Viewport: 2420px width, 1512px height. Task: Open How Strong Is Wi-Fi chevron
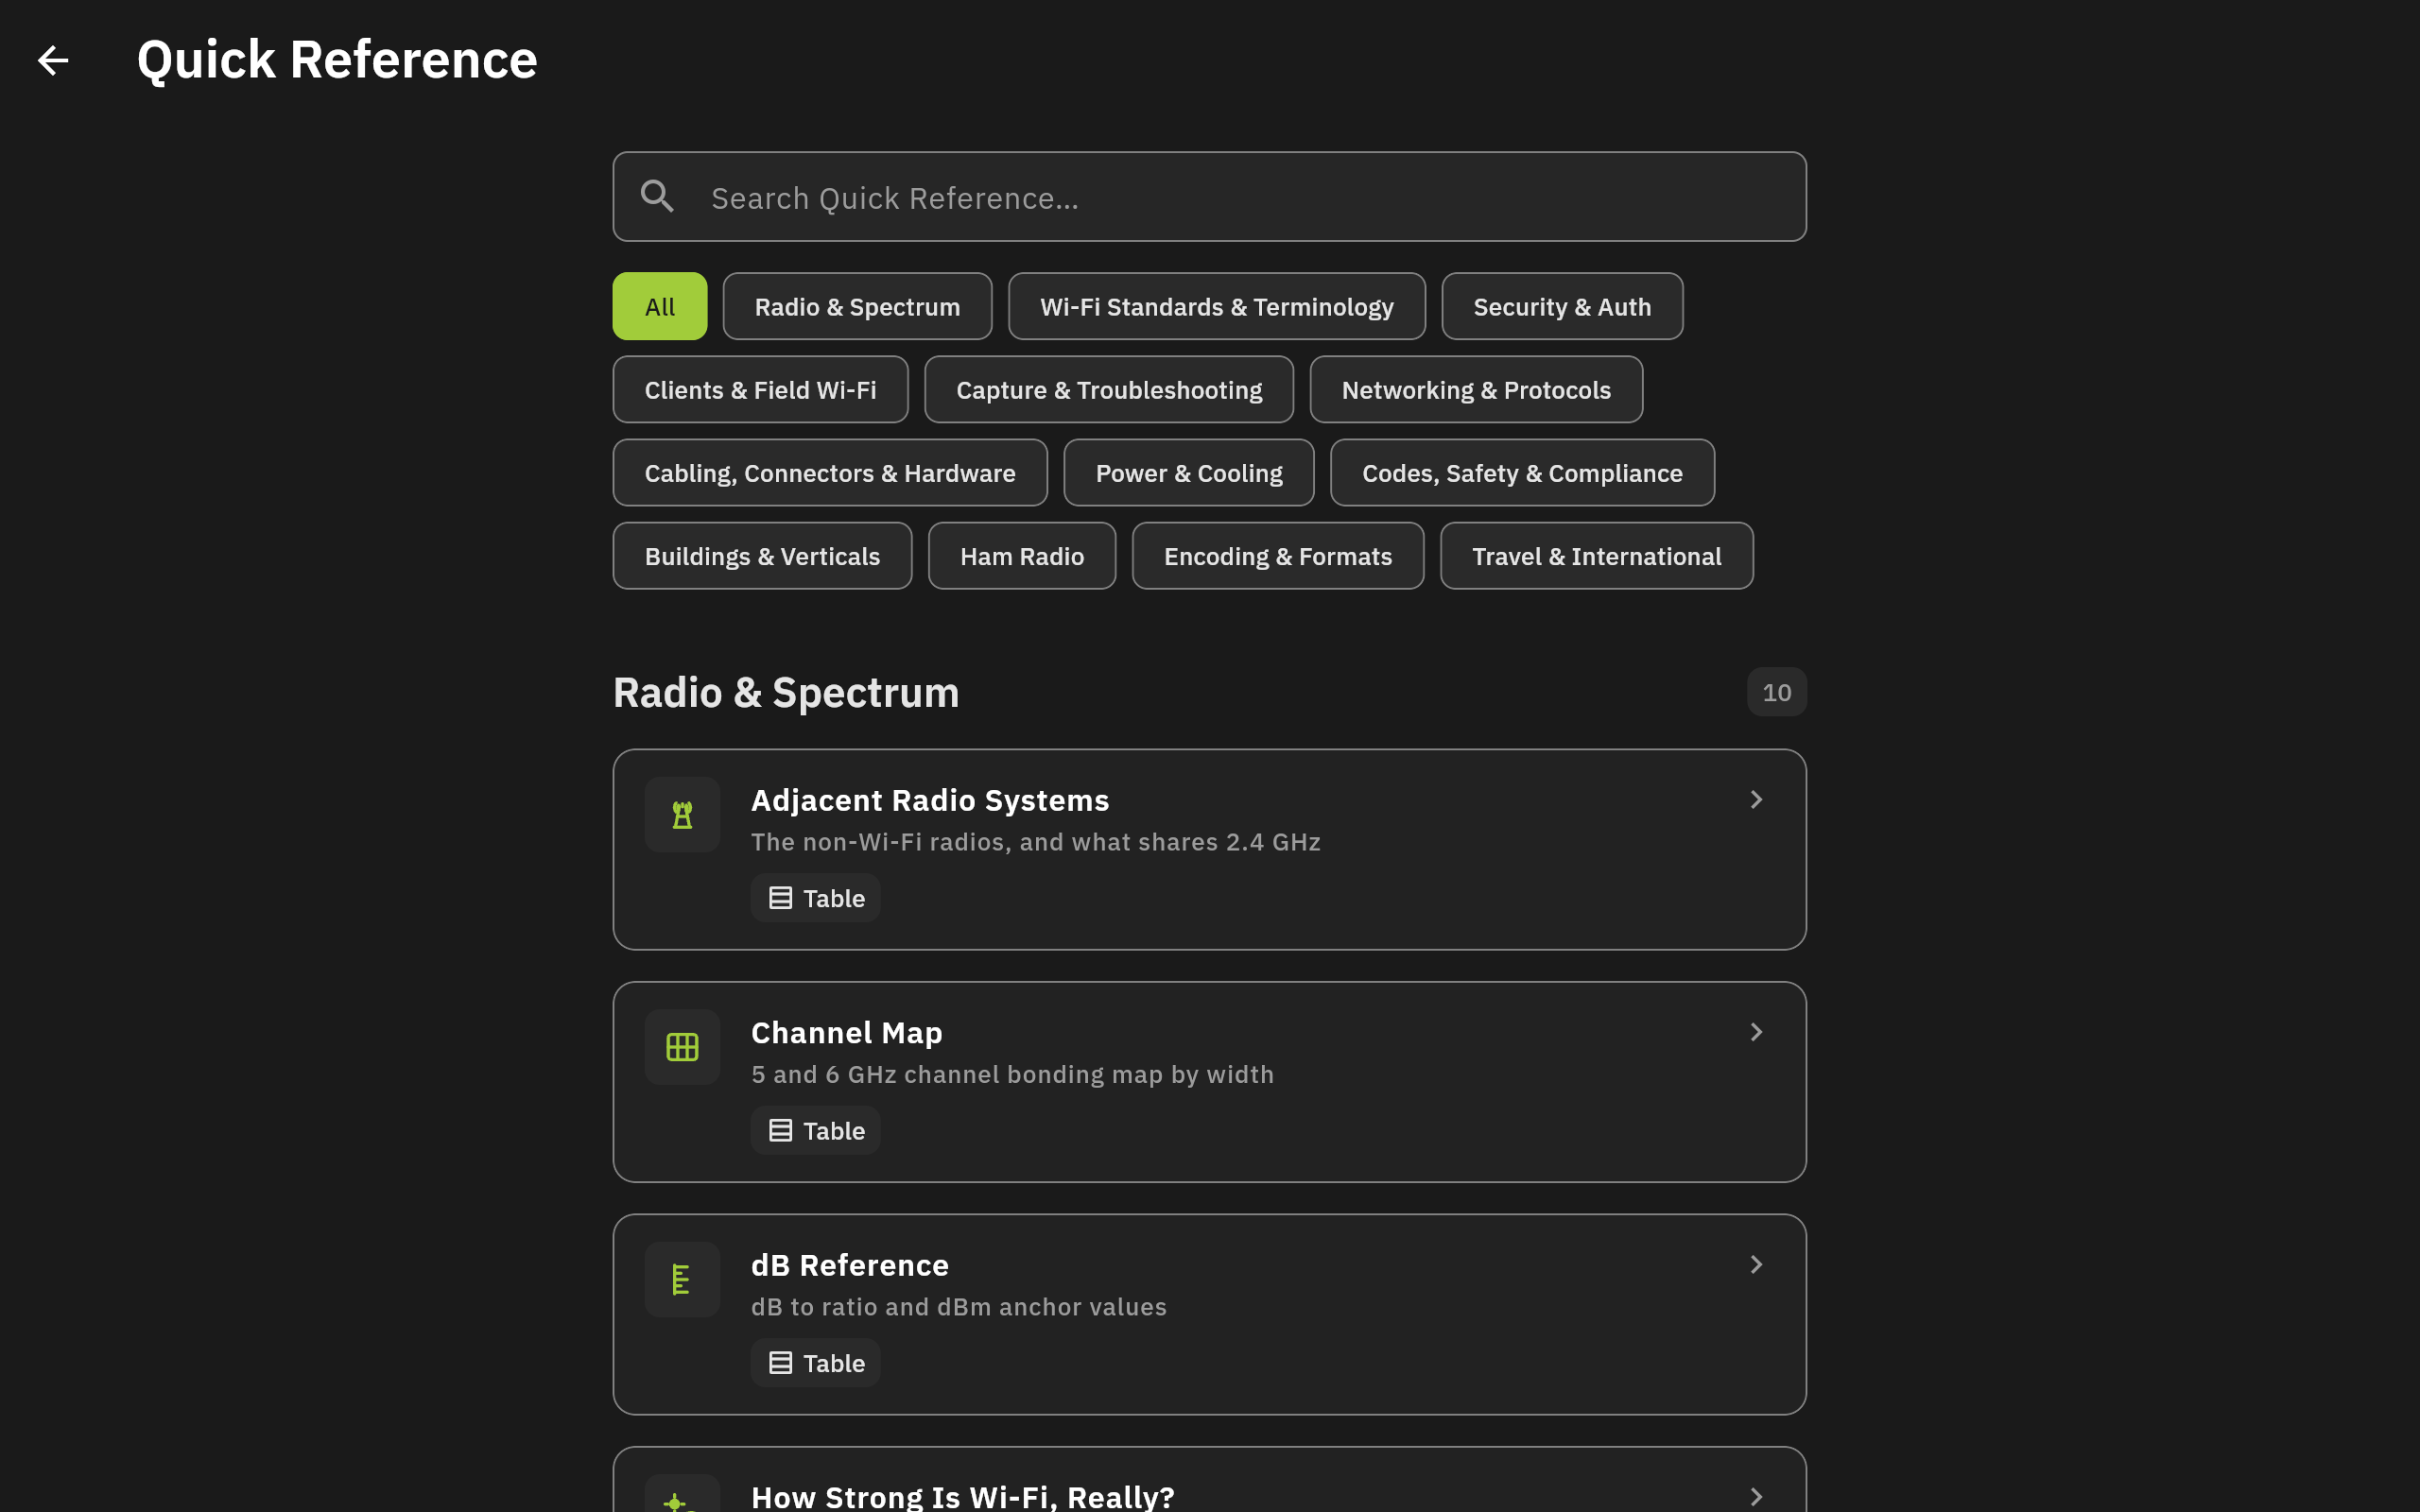[x=1756, y=1497]
